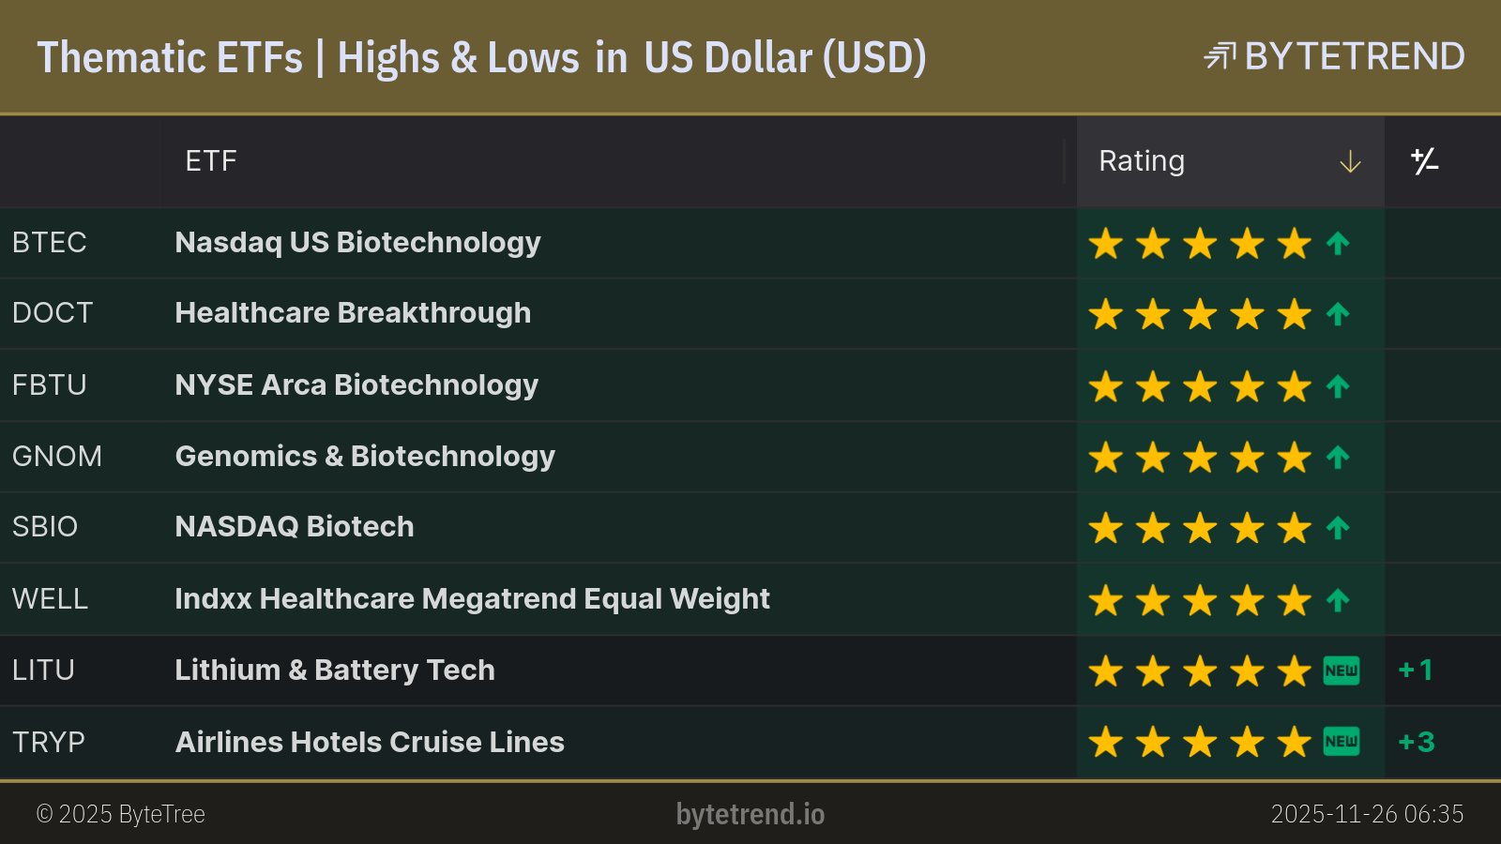Screen dimensions: 1501x844
Task: Select the FBTU ticker symbol
Action: point(49,385)
